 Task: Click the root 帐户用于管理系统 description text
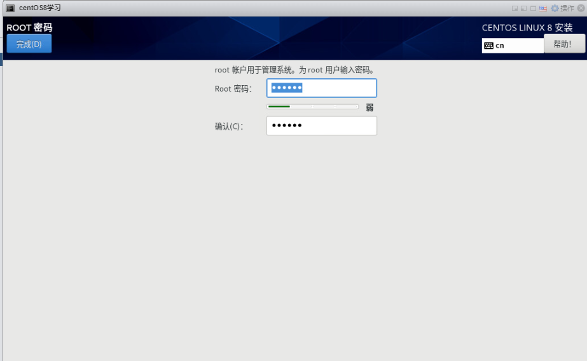click(294, 70)
